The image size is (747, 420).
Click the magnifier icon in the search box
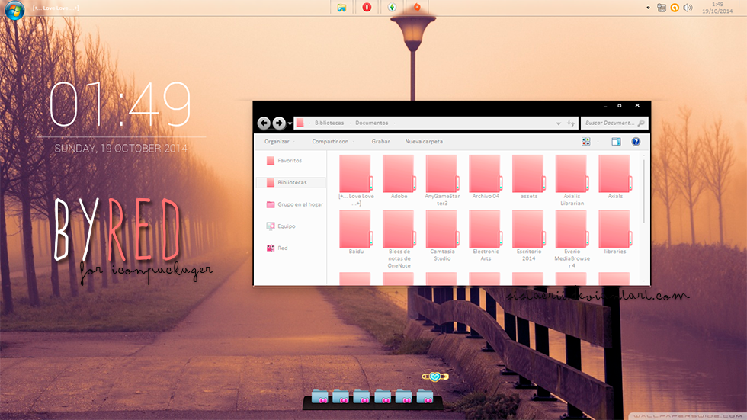point(641,123)
